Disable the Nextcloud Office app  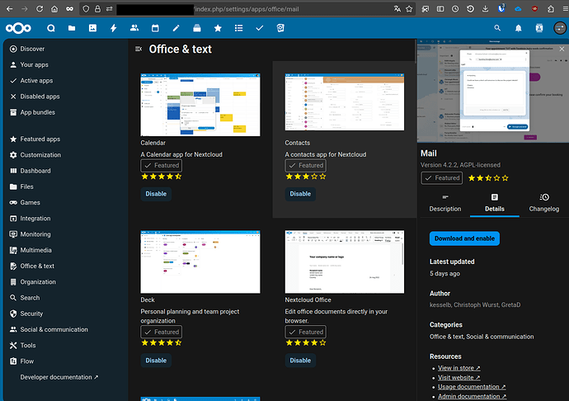point(300,361)
